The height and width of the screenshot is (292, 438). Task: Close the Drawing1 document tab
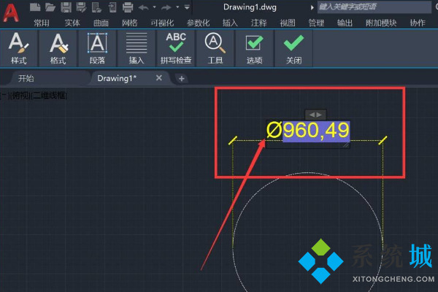click(x=159, y=78)
